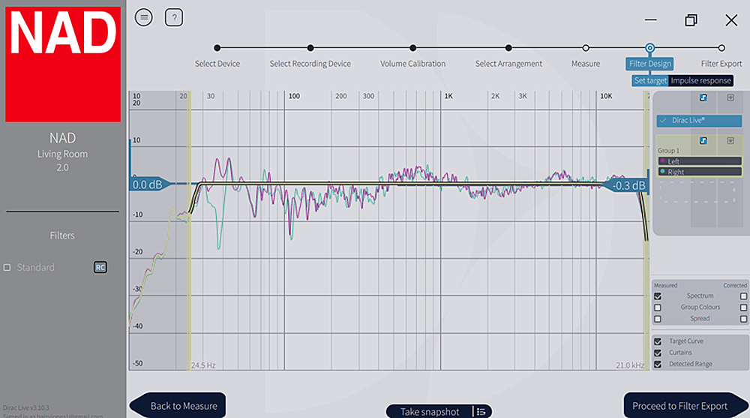Image resolution: width=750 pixels, height=418 pixels.
Task: Enable Measured Group Colours checkbox
Action: [x=658, y=308]
